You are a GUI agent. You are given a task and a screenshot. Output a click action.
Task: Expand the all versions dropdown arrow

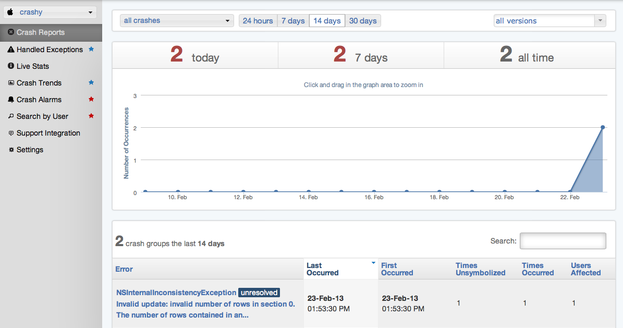click(x=601, y=21)
